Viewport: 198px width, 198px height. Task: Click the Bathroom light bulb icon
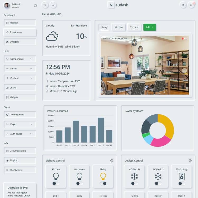tap(79, 176)
